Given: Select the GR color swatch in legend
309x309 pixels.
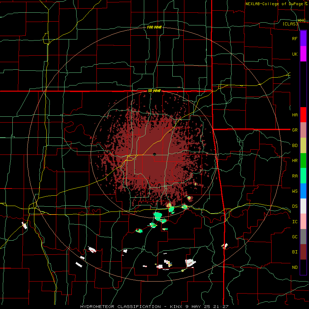Looking at the screenshot, I should tap(303, 130).
